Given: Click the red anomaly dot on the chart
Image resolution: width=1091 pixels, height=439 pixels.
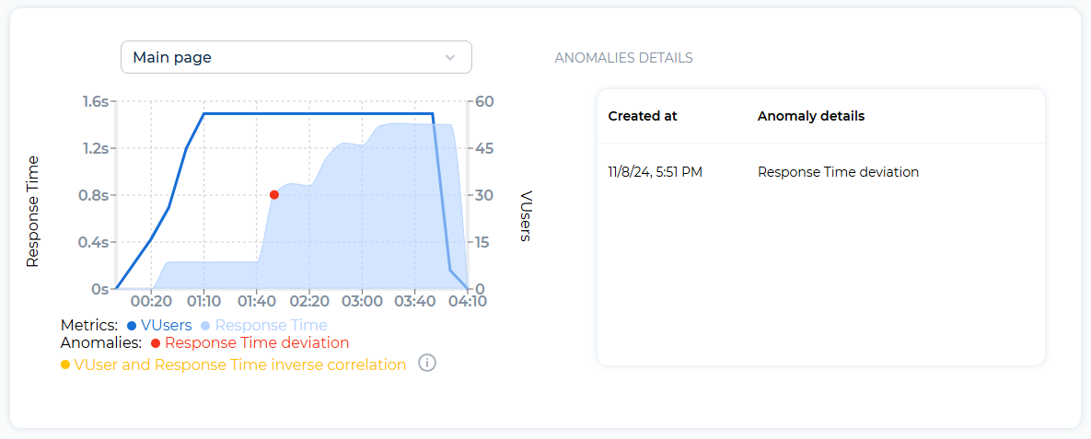Looking at the screenshot, I should [274, 195].
